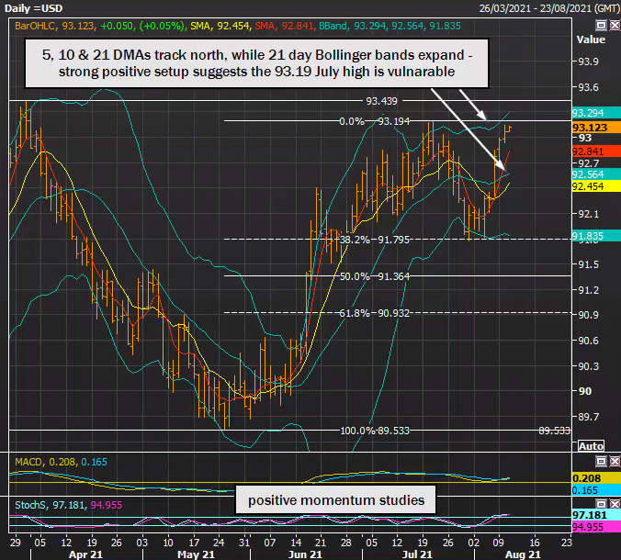Open the Daily =USD interval title

[33, 8]
